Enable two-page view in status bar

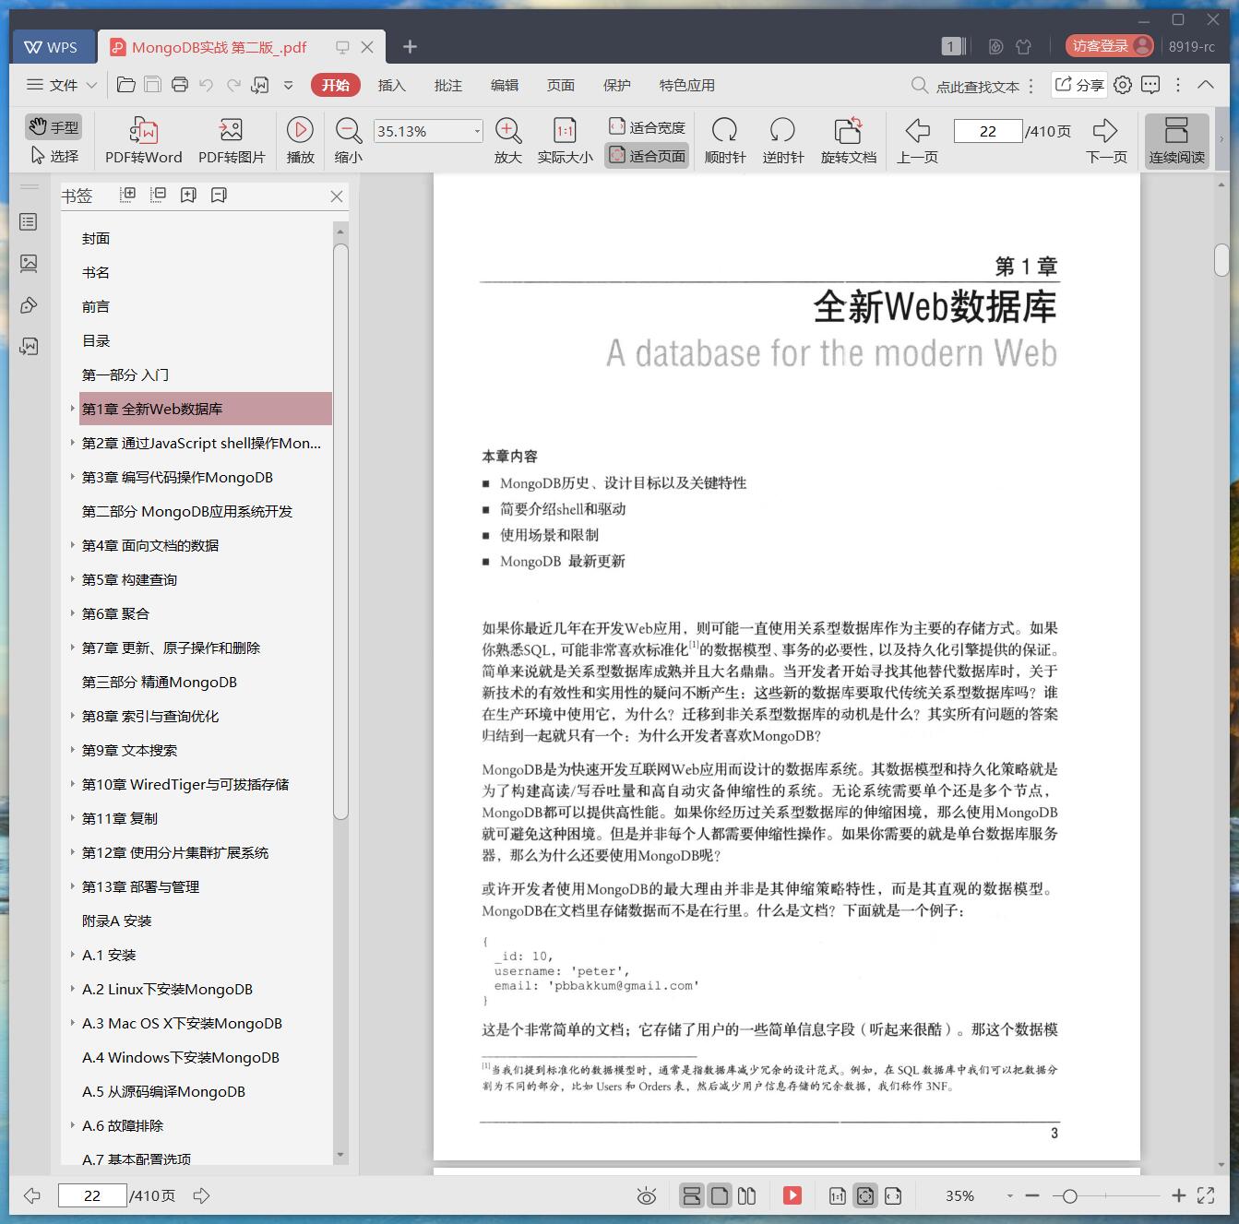coord(747,1196)
